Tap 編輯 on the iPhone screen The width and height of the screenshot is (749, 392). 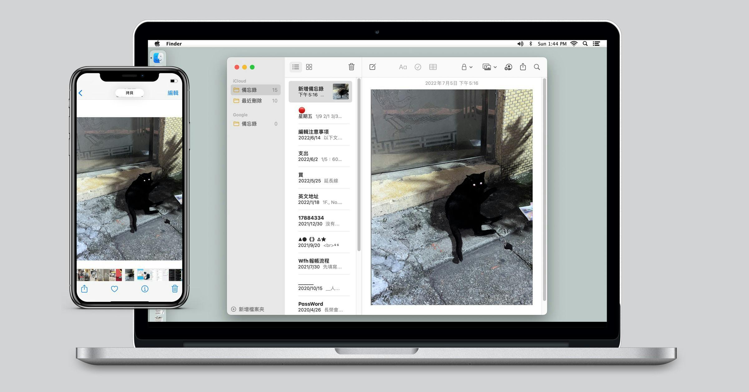pos(173,93)
